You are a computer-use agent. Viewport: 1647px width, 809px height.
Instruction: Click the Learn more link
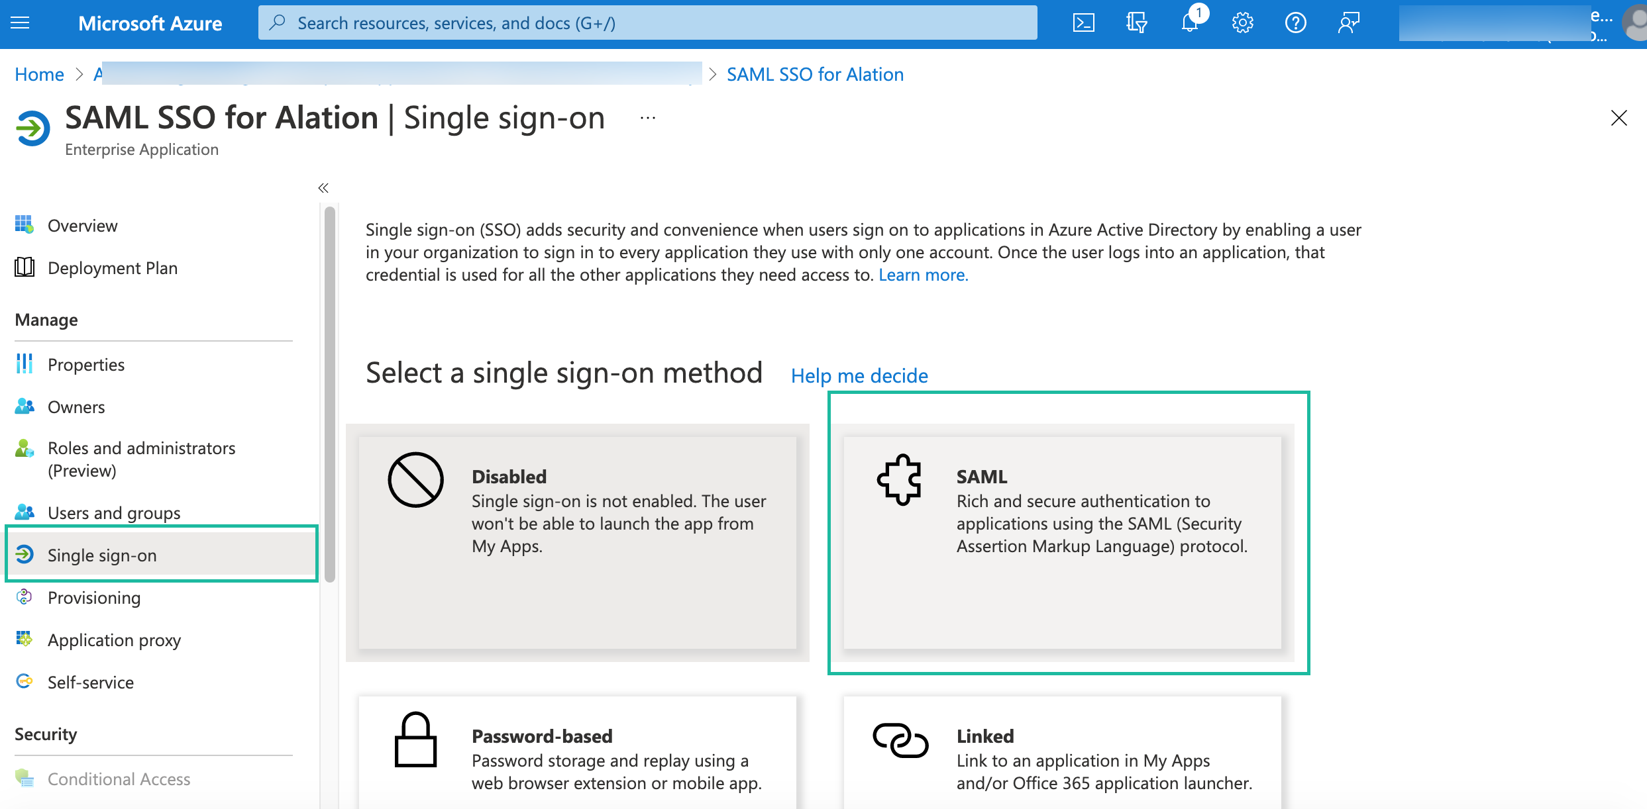[x=923, y=275]
